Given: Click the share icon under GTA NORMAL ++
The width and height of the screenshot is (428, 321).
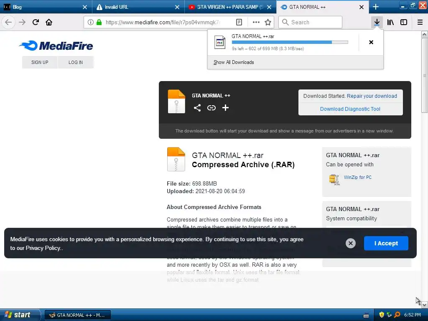Looking at the screenshot, I should click(197, 108).
